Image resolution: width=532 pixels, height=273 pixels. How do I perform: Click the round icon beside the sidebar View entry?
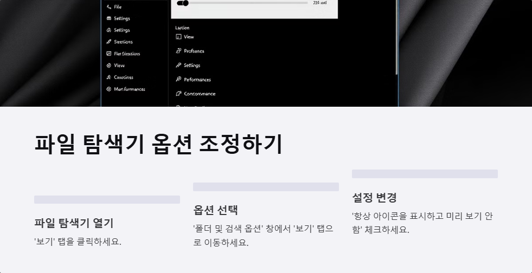(108, 66)
